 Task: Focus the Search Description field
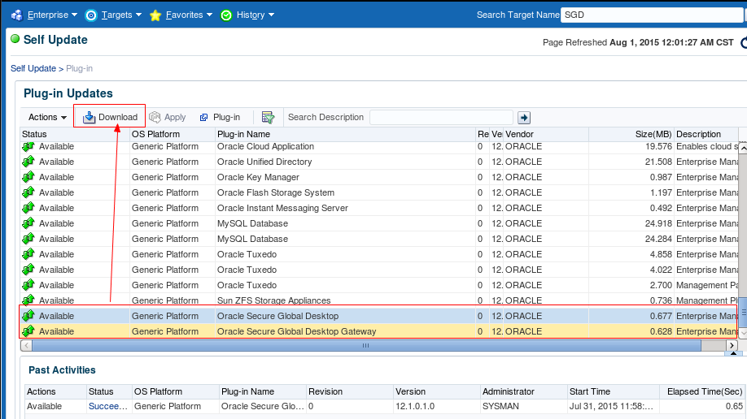(x=441, y=117)
